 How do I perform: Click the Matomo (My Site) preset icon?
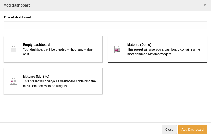pyautogui.click(x=13, y=81)
